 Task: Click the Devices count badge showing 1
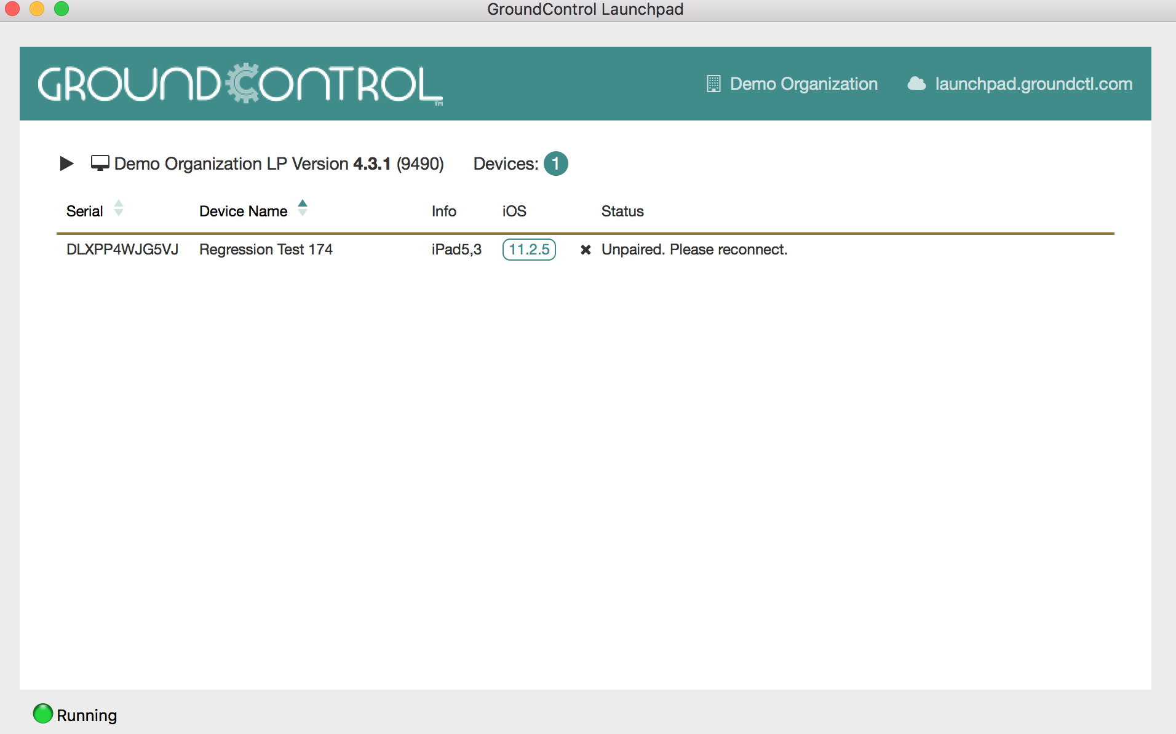coord(555,164)
